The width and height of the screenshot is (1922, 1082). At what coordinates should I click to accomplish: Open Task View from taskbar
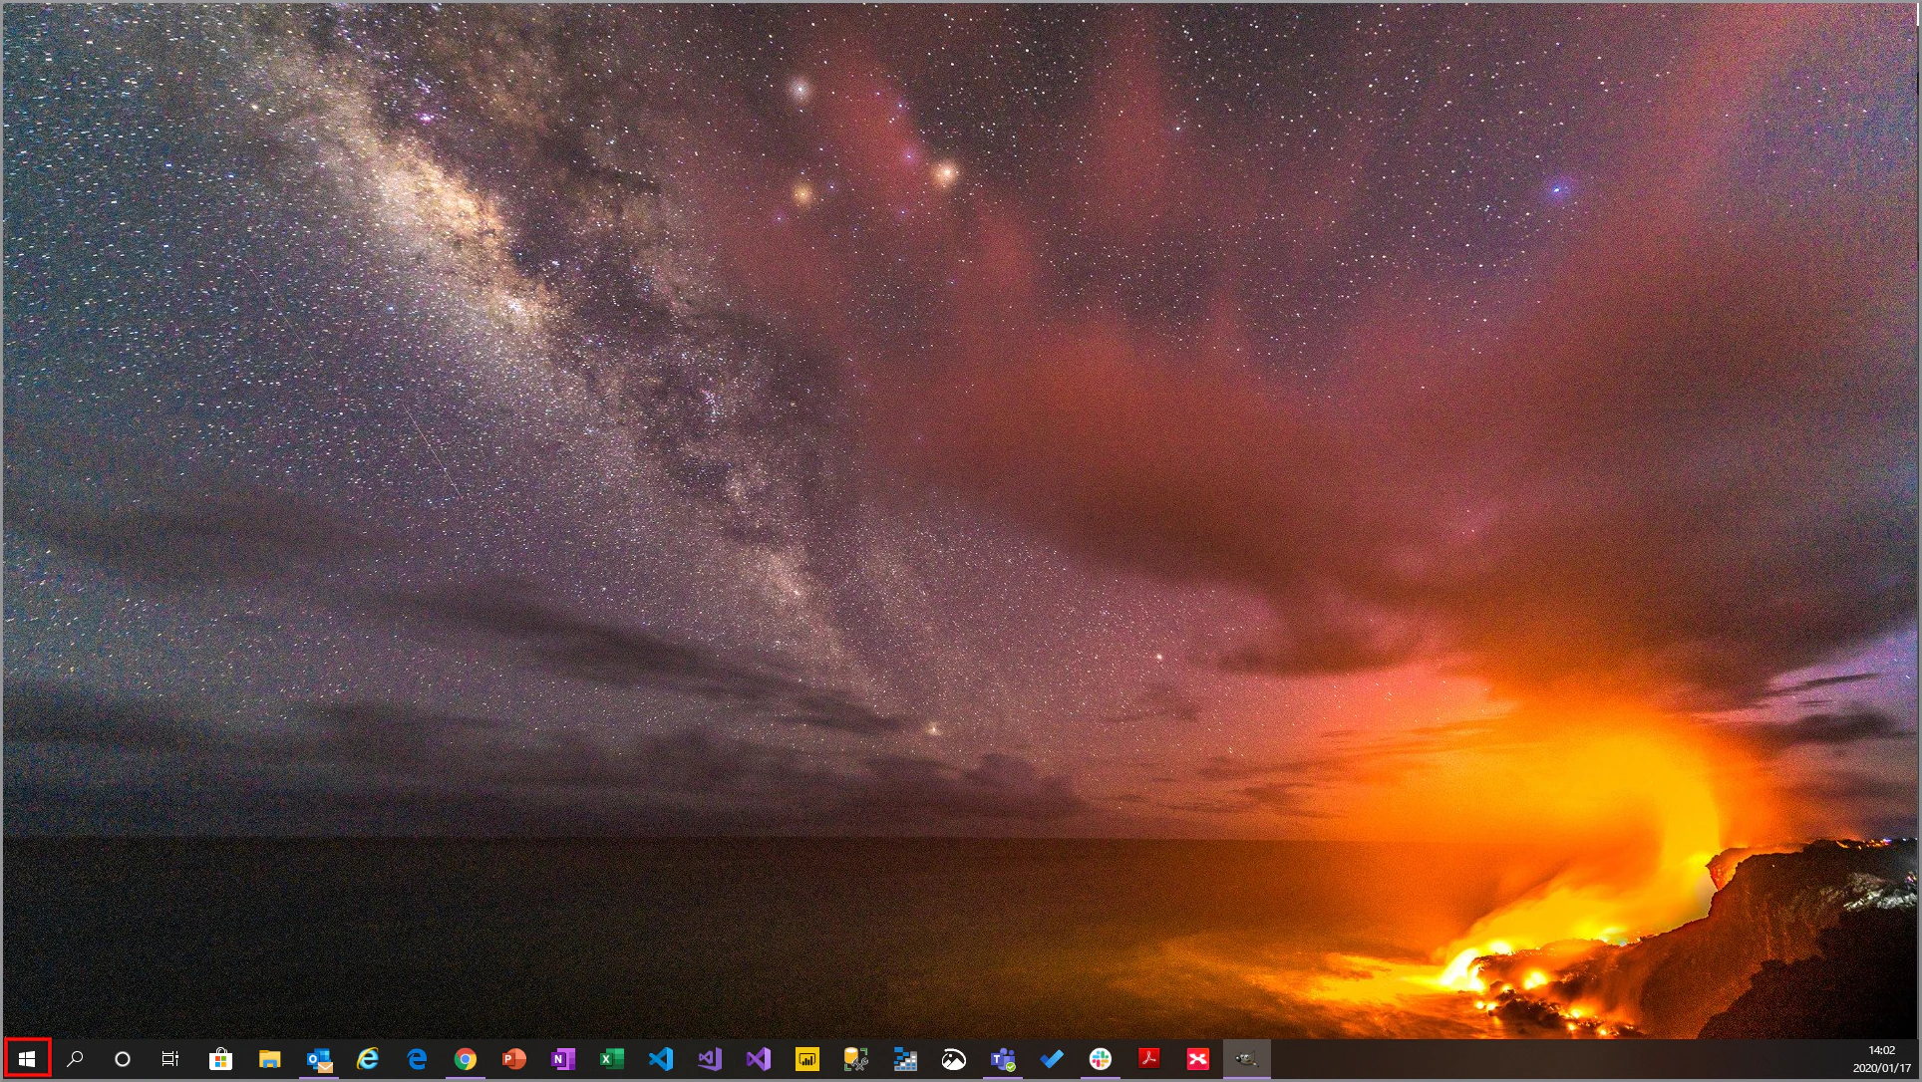tap(170, 1059)
